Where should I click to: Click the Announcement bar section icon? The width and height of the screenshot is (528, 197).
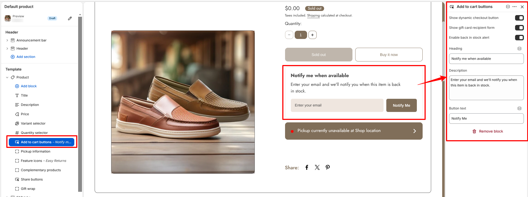pos(13,40)
